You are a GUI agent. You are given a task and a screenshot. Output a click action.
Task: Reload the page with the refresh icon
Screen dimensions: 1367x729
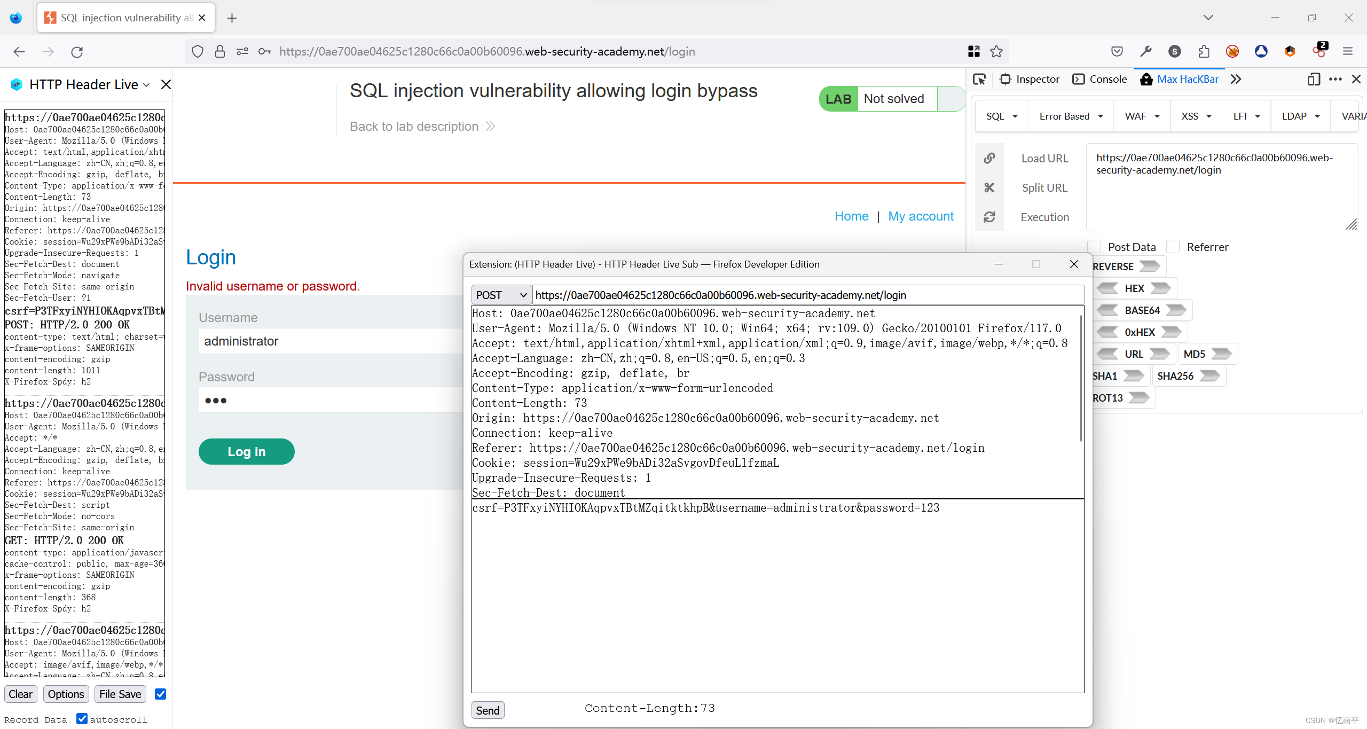point(77,52)
